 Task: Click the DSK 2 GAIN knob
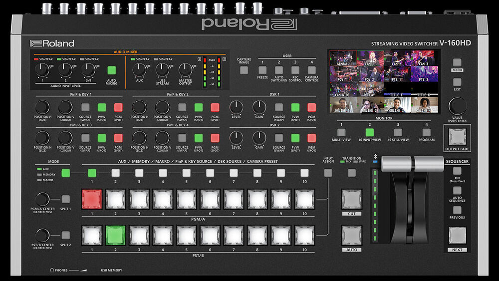tap(259, 138)
